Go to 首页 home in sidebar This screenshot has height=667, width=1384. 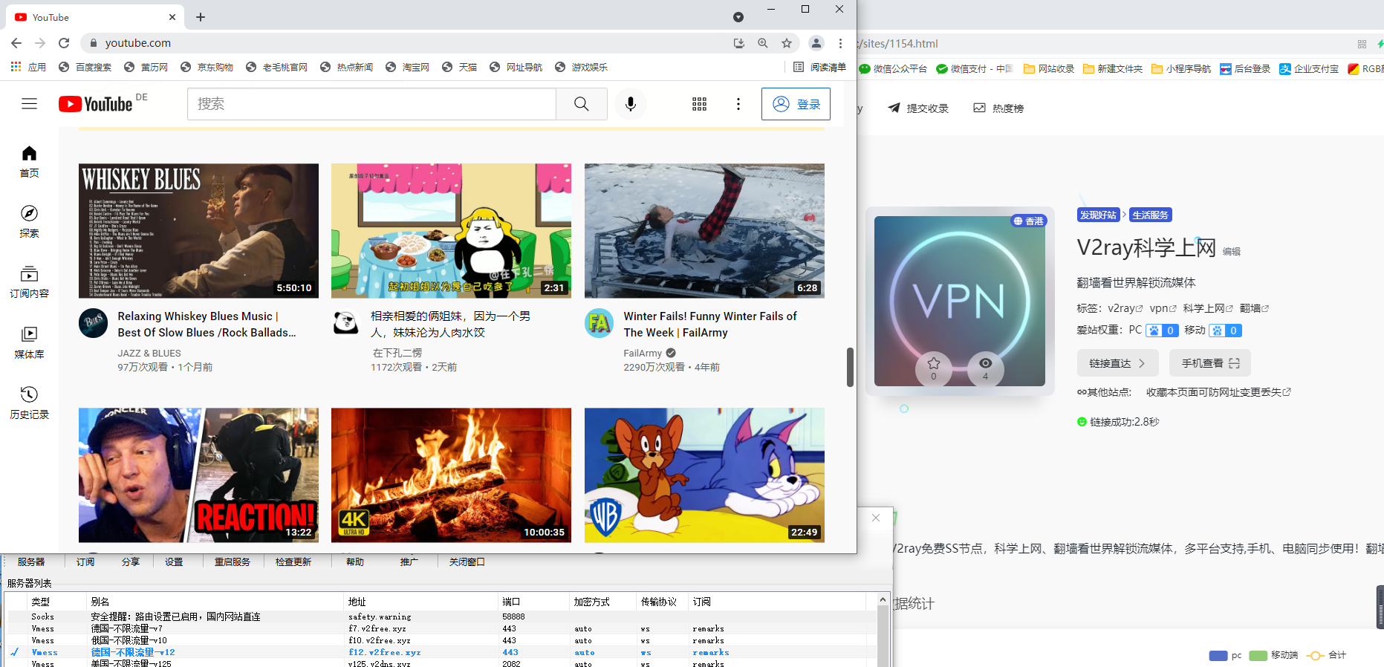(x=29, y=161)
